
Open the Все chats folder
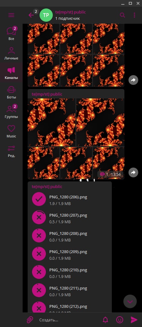pos(11,33)
